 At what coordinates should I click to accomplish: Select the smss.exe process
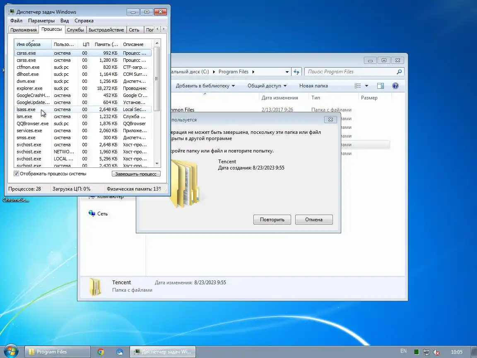[x=83, y=138]
